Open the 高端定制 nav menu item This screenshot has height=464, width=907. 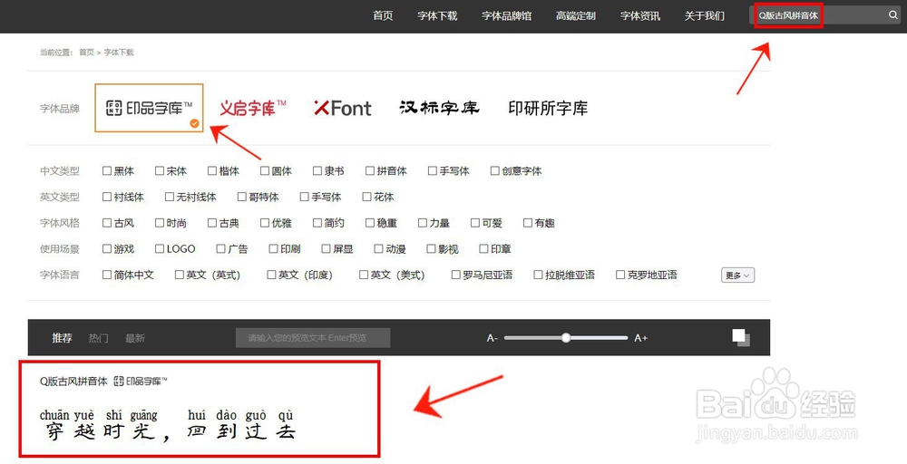[x=576, y=15]
